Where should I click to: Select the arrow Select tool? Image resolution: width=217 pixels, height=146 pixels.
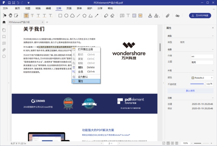(x=5, y=16)
